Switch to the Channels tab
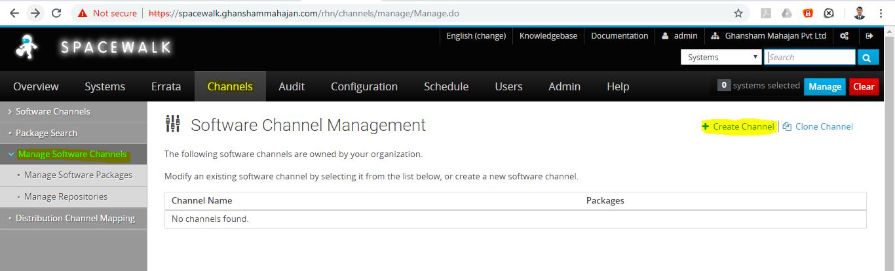895x271 pixels. (230, 86)
